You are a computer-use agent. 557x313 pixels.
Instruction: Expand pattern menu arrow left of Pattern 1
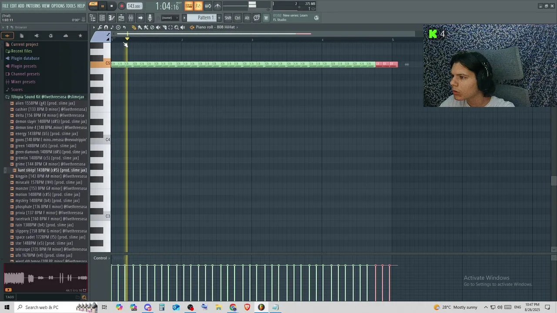184,18
